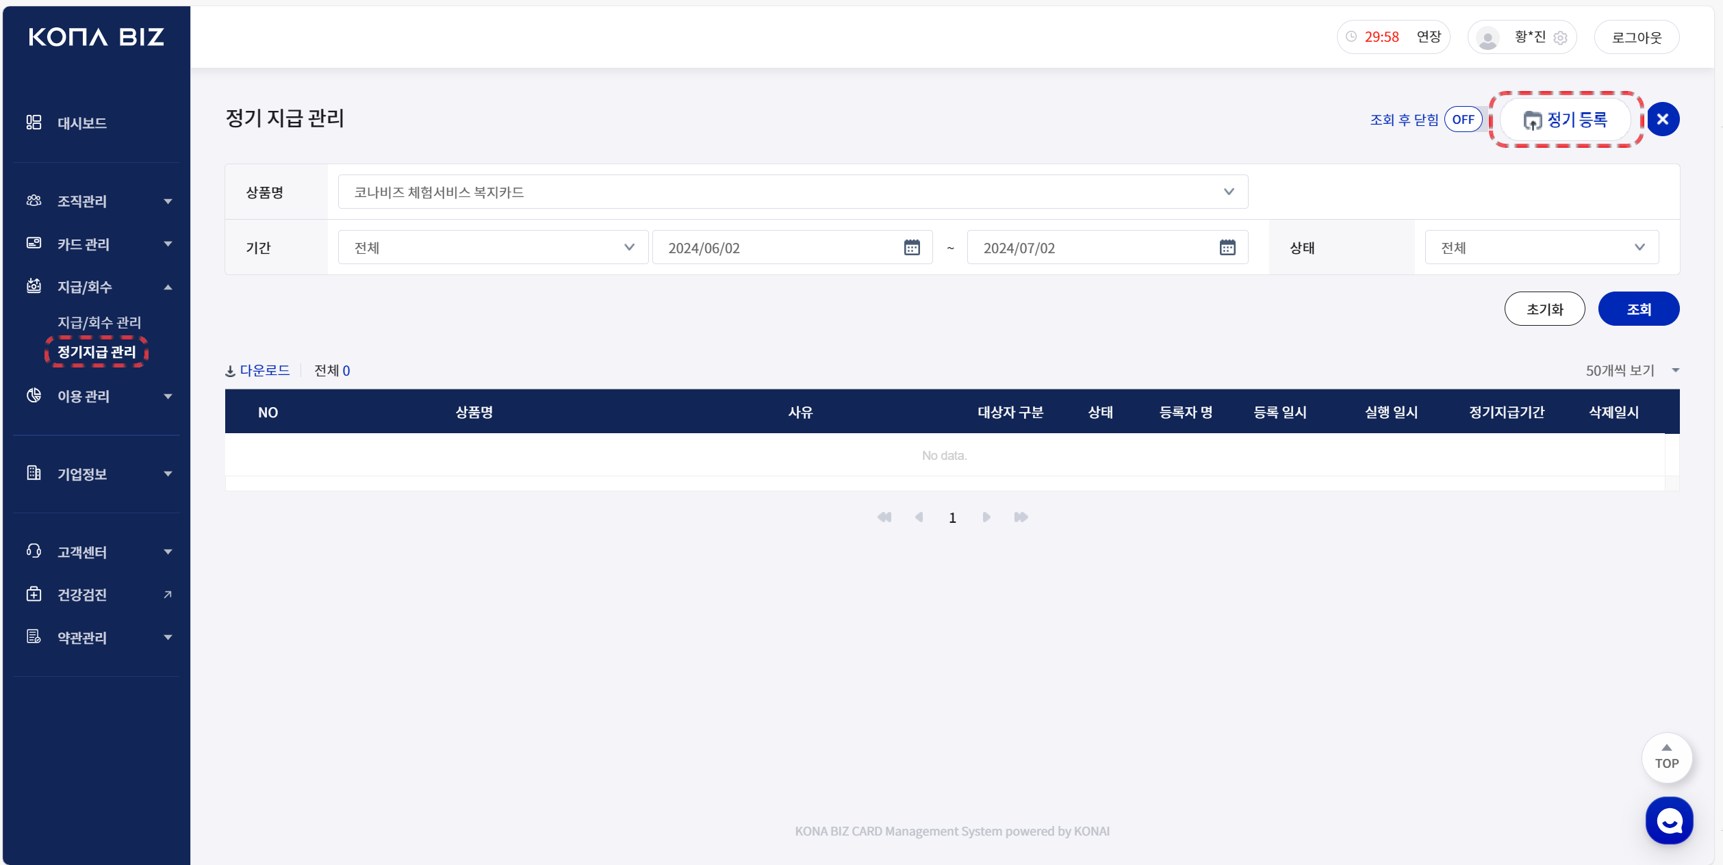This screenshot has height=865, width=1723.
Task: Click the chat support bubble icon
Action: pyautogui.click(x=1668, y=820)
